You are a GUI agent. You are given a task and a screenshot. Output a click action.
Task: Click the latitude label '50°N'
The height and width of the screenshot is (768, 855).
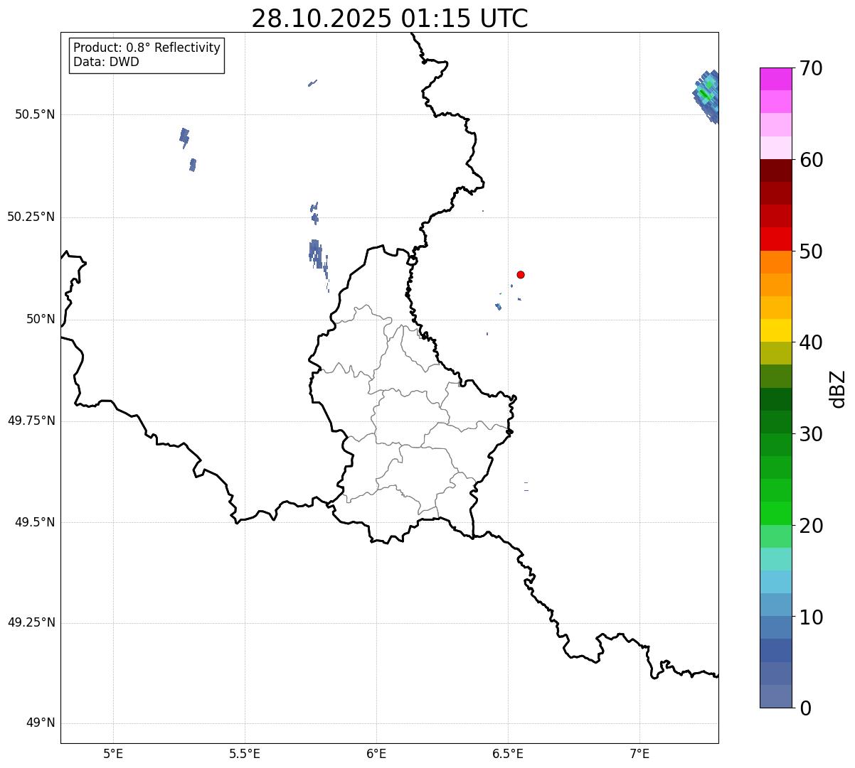pyautogui.click(x=41, y=320)
